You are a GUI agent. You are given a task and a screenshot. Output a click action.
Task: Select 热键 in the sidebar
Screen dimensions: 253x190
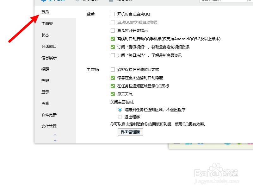pyautogui.click(x=45, y=81)
